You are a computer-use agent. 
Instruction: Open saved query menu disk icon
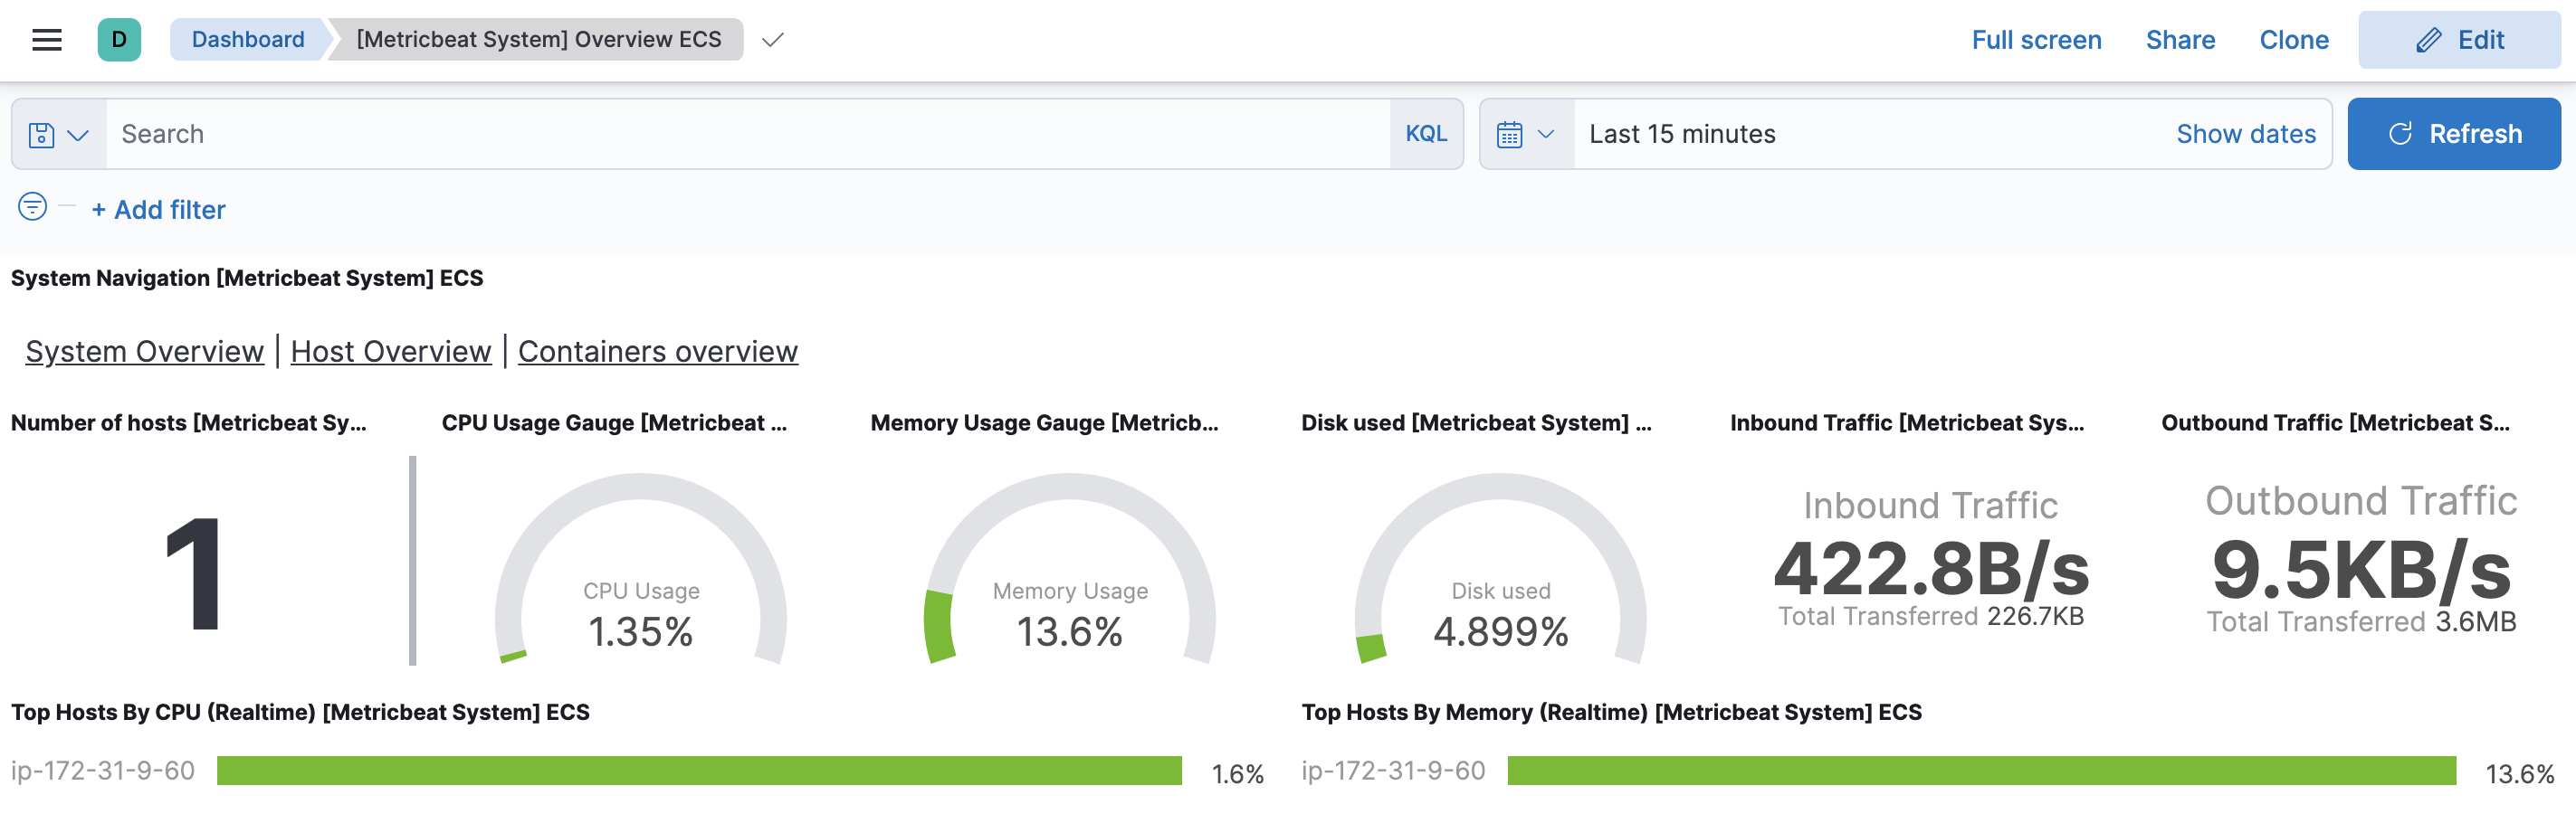coord(41,135)
